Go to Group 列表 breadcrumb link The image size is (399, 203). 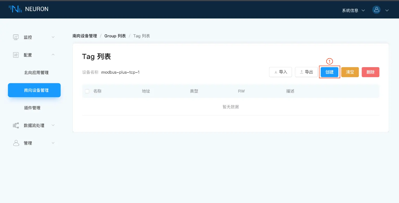[x=115, y=36]
